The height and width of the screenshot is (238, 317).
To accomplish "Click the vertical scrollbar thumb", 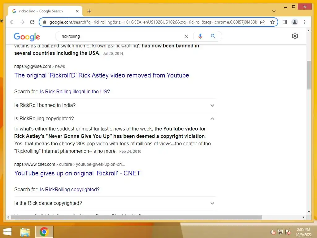I will click(x=309, y=75).
